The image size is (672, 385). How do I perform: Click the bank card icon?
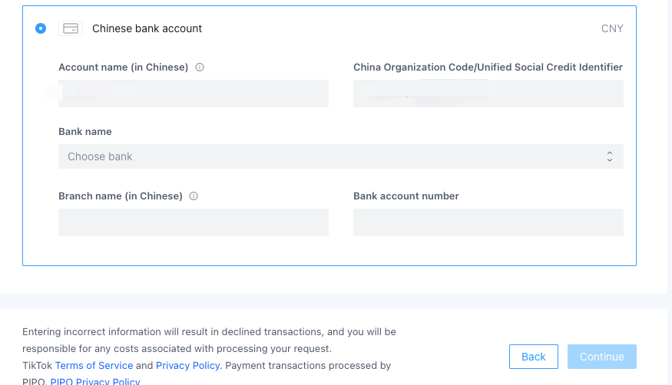tap(71, 28)
